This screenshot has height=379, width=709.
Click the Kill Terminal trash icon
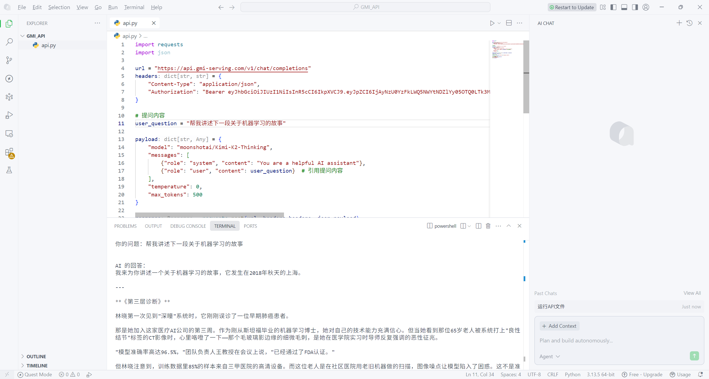click(x=488, y=226)
